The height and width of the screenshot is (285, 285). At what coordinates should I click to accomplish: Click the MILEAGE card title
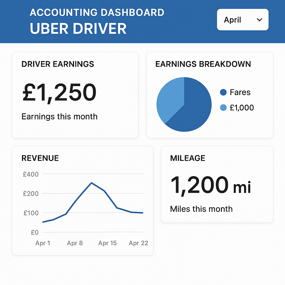(188, 158)
